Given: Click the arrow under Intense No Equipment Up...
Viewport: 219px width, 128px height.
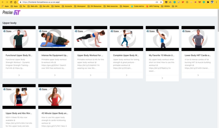Looking at the screenshot, I should pyautogui.click(x=55, y=75).
